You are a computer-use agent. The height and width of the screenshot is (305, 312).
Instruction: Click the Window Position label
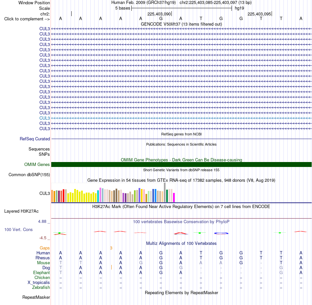(34, 3)
